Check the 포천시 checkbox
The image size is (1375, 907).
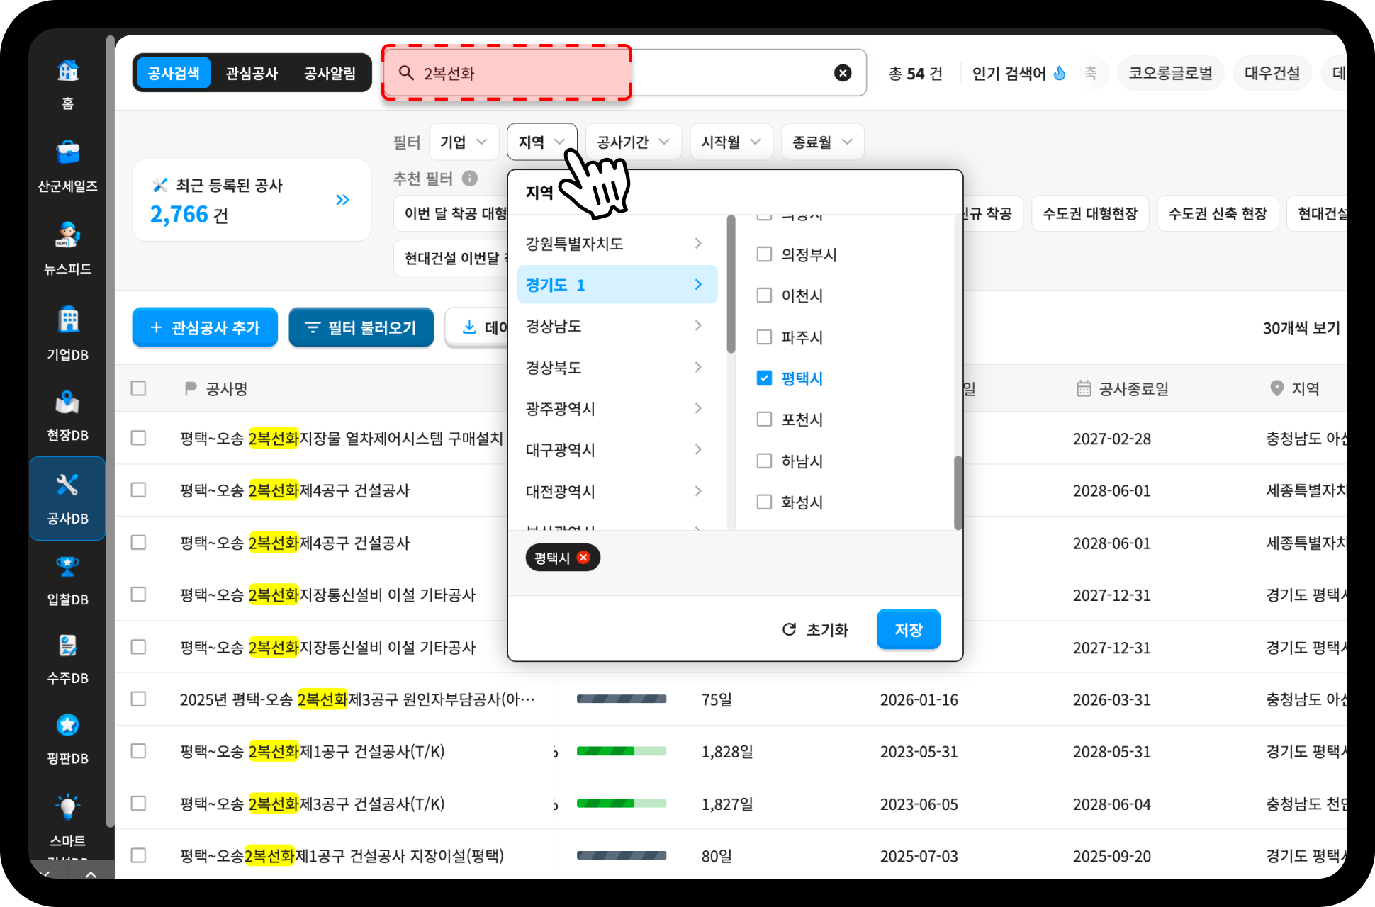[764, 419]
